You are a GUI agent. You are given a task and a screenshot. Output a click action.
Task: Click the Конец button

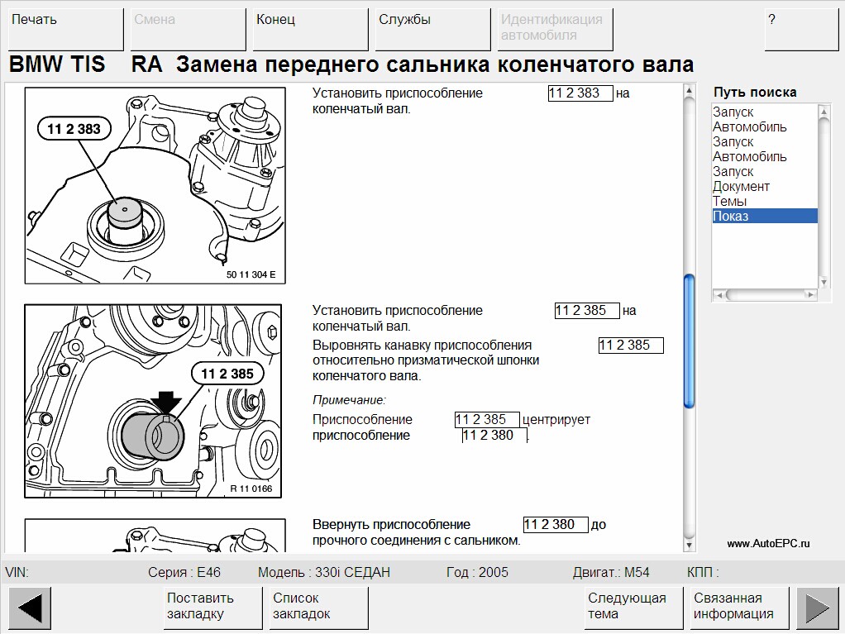click(310, 29)
